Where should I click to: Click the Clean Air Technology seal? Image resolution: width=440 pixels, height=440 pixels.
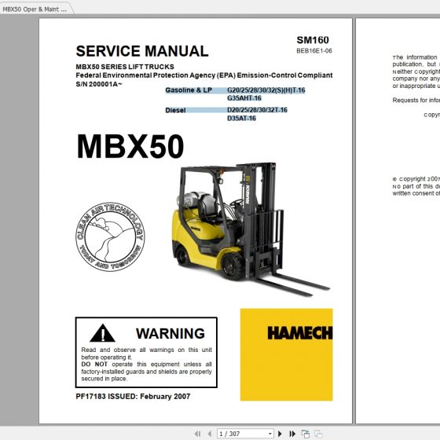coord(110,236)
